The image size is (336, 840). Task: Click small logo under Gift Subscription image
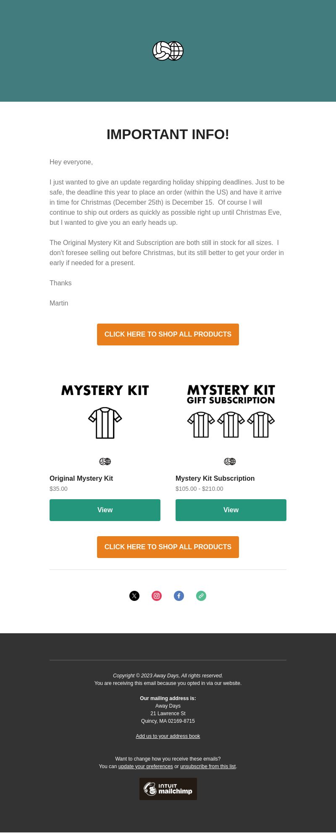[230, 461]
